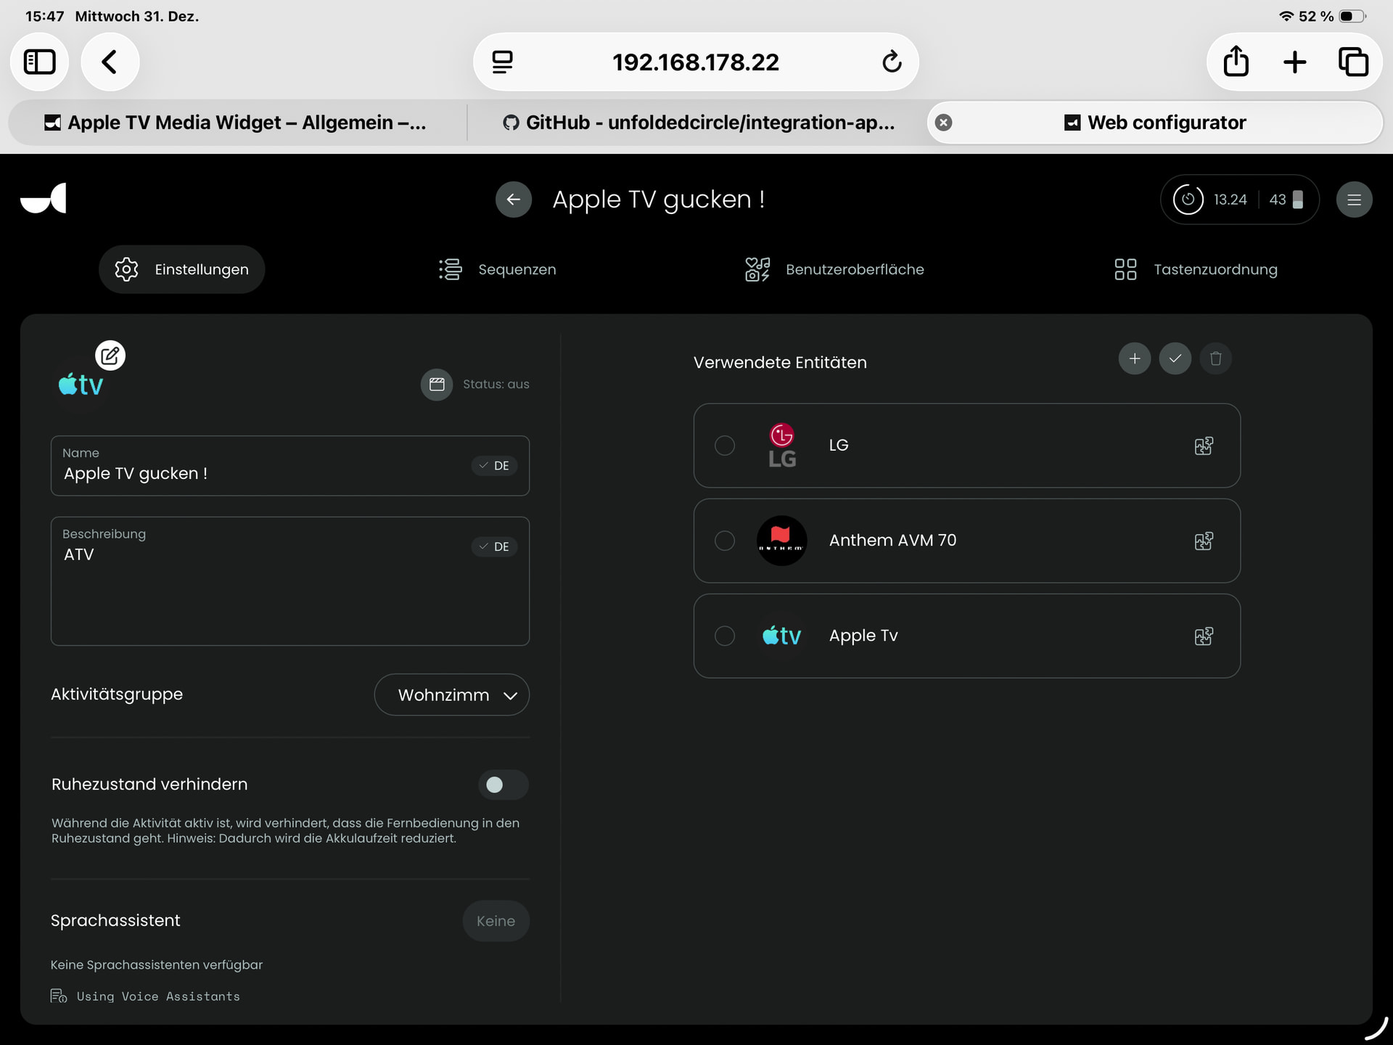The image size is (1393, 1045).
Task: Open LG entity integration puzzle icon
Action: pos(1203,446)
